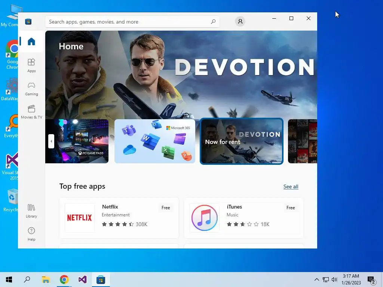Open the Windows Start menu

(x=9, y=280)
